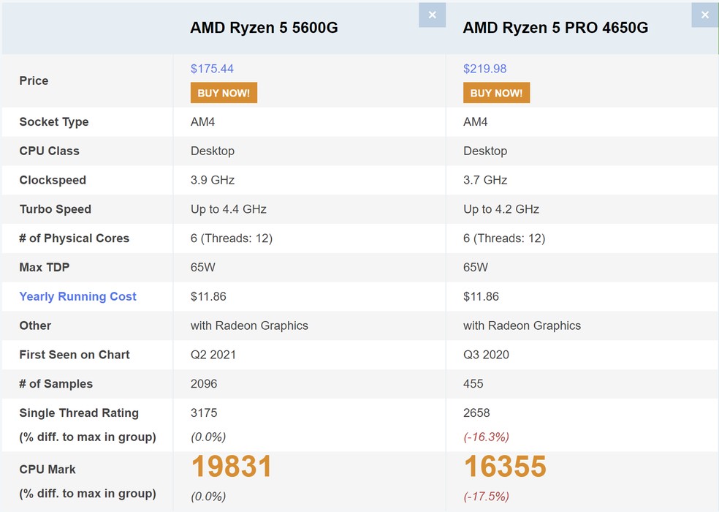Image resolution: width=719 pixels, height=512 pixels.
Task: Click the 19831 CPU Mark score
Action: (232, 467)
